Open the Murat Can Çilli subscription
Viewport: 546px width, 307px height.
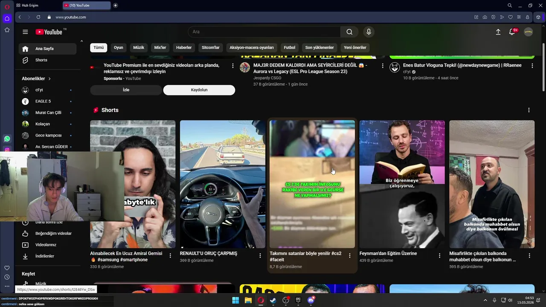coord(47,113)
